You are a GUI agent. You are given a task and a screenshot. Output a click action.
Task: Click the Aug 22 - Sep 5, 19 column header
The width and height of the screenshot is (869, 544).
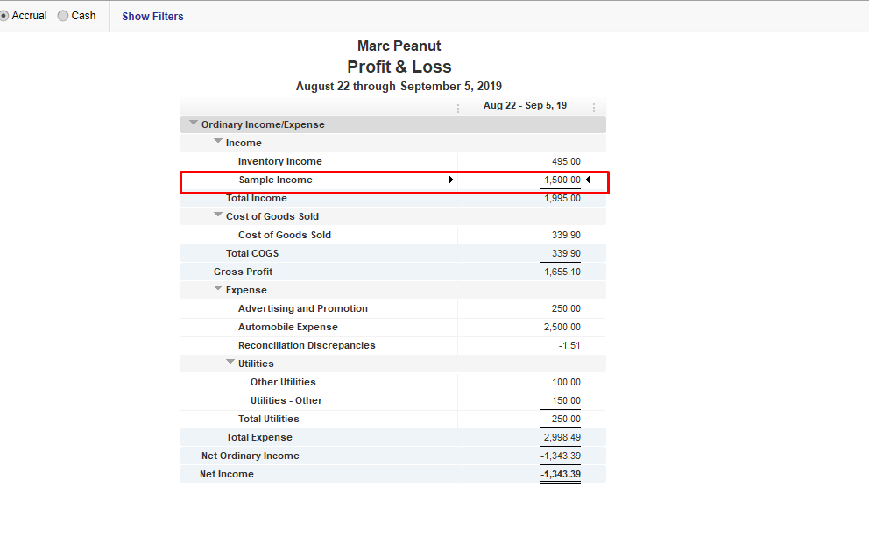pos(525,105)
